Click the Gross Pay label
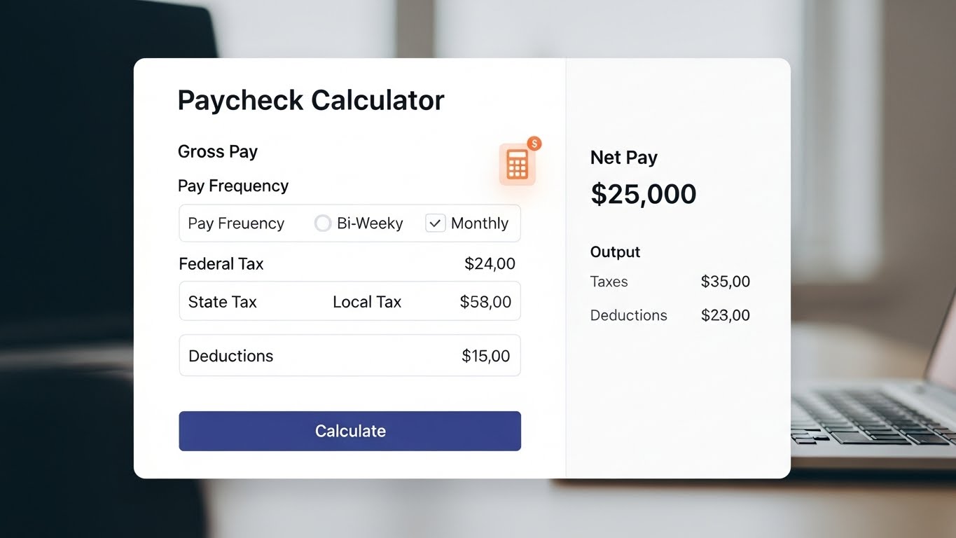This screenshot has height=538, width=956. tap(218, 151)
